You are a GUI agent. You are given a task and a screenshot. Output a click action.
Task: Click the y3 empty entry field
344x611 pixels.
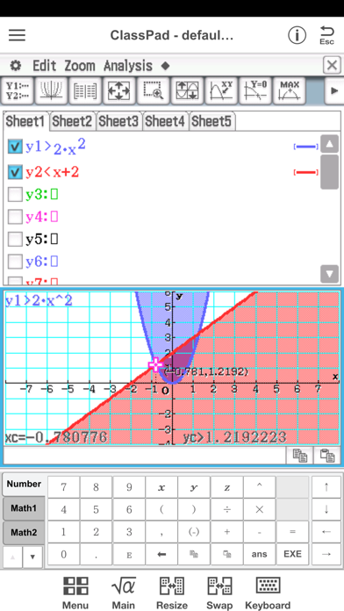point(54,194)
